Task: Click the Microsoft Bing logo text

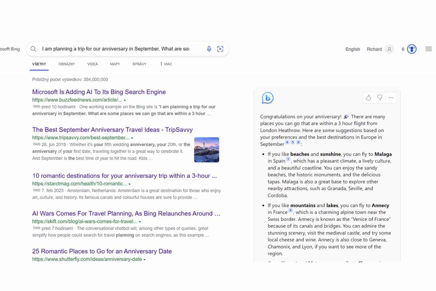Action: pos(10,49)
